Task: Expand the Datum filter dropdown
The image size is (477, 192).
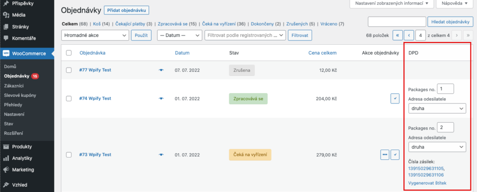Action: point(179,35)
